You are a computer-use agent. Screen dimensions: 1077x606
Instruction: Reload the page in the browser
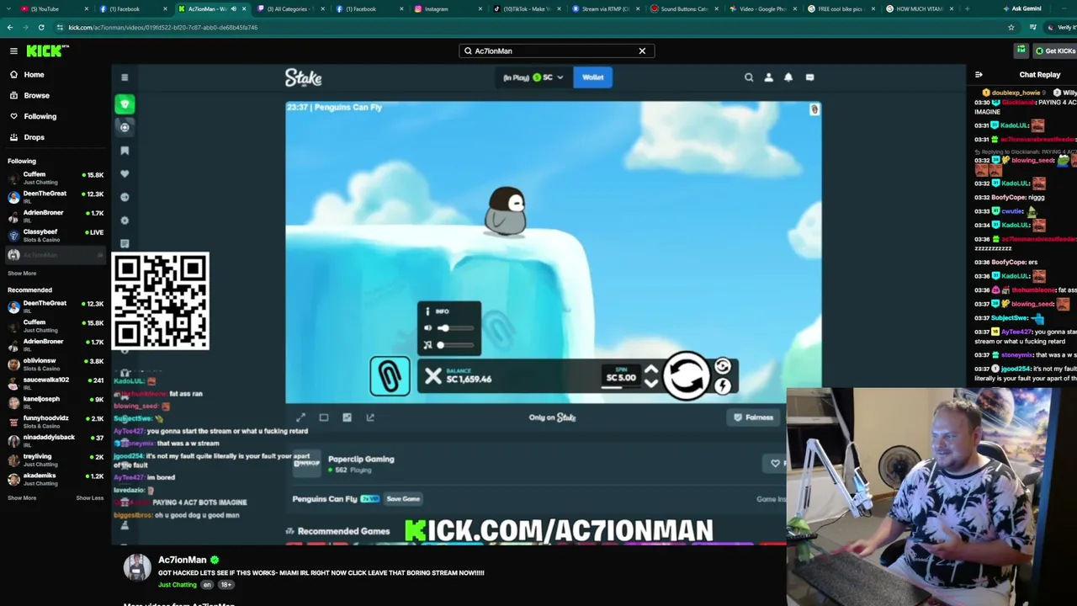[41, 28]
